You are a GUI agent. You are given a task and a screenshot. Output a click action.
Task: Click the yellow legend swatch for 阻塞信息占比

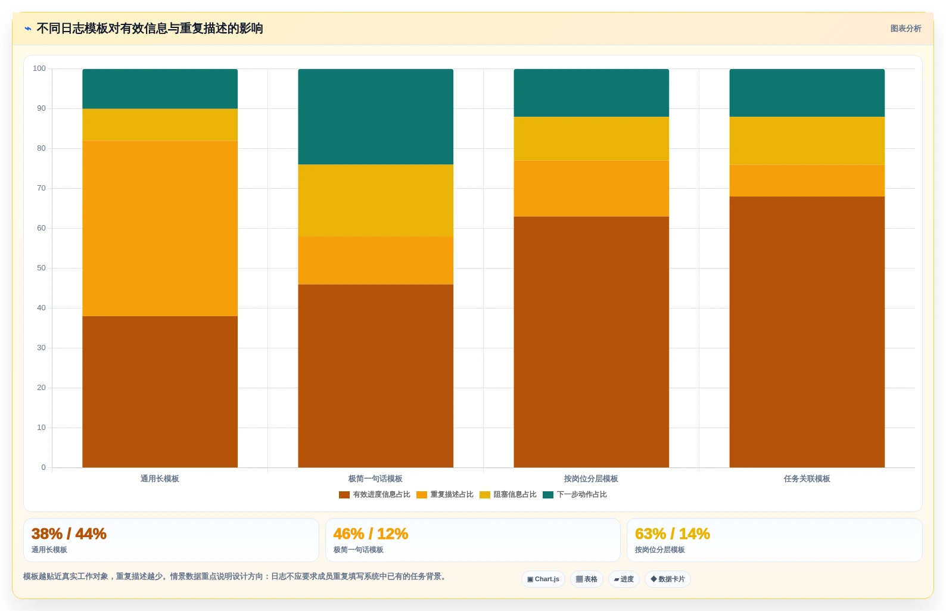(x=485, y=495)
